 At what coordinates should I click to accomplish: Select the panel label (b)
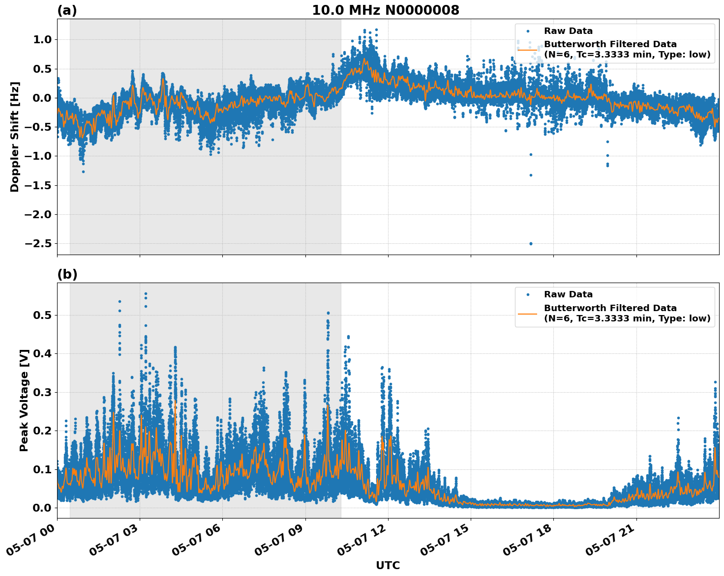[67, 274]
